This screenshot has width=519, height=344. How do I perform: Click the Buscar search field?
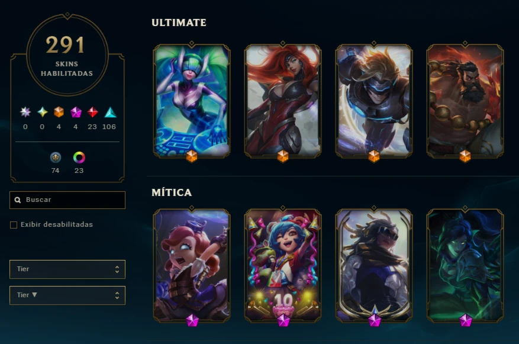pos(67,200)
